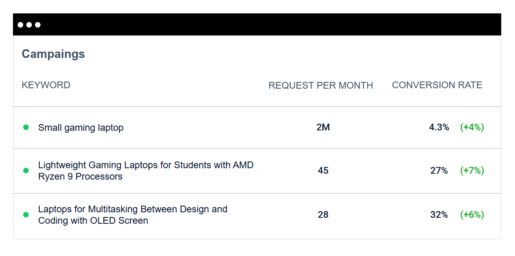The width and height of the screenshot is (515, 256).
Task: Click green status dot beside Laptops for Multitasking
Action: (x=26, y=215)
